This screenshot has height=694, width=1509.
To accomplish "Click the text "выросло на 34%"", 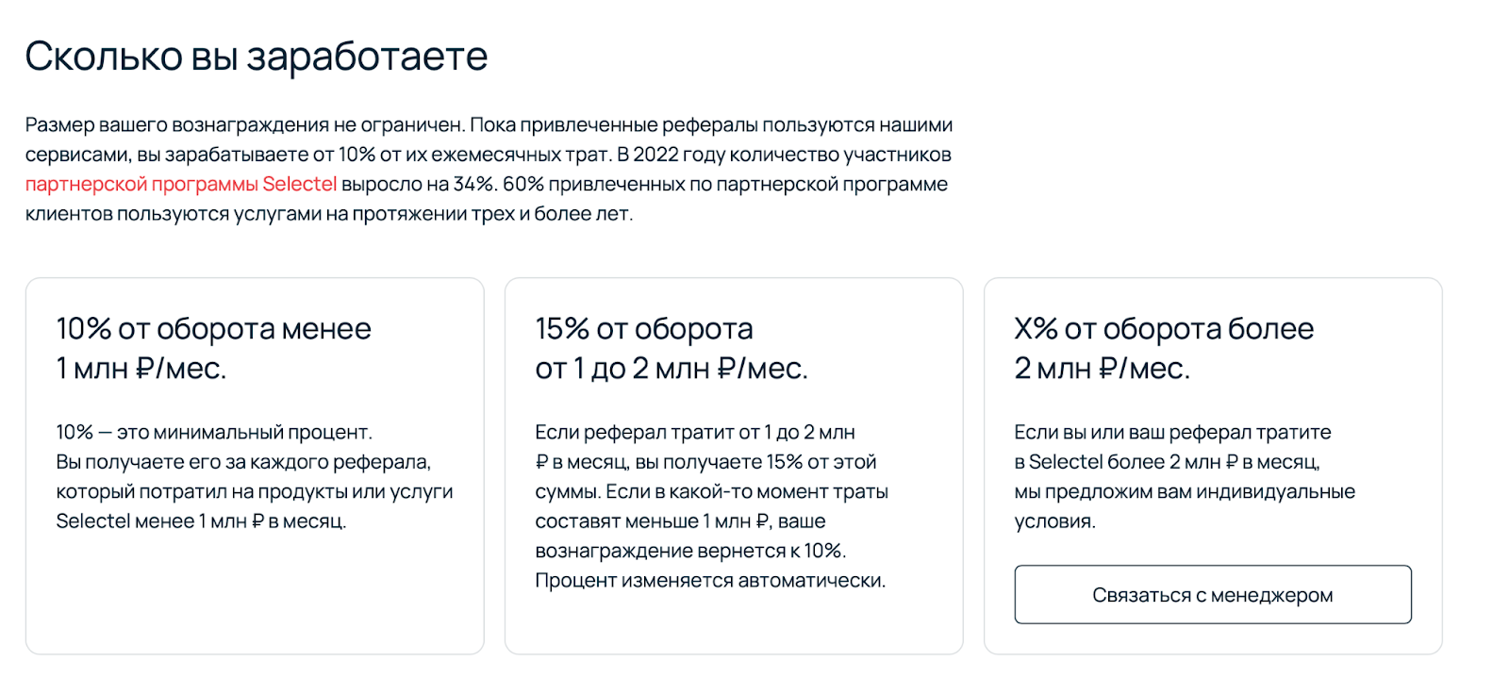I will (x=418, y=184).
